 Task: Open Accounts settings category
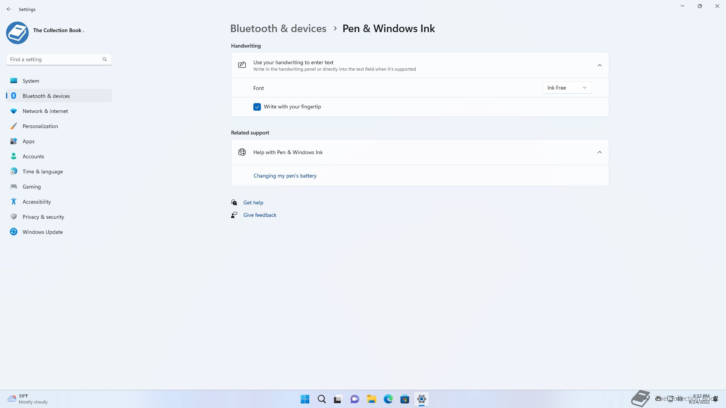(59, 156)
